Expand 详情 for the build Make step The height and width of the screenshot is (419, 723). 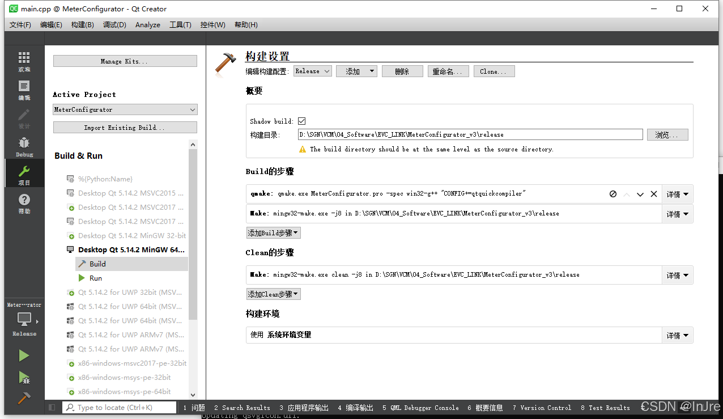tap(677, 214)
